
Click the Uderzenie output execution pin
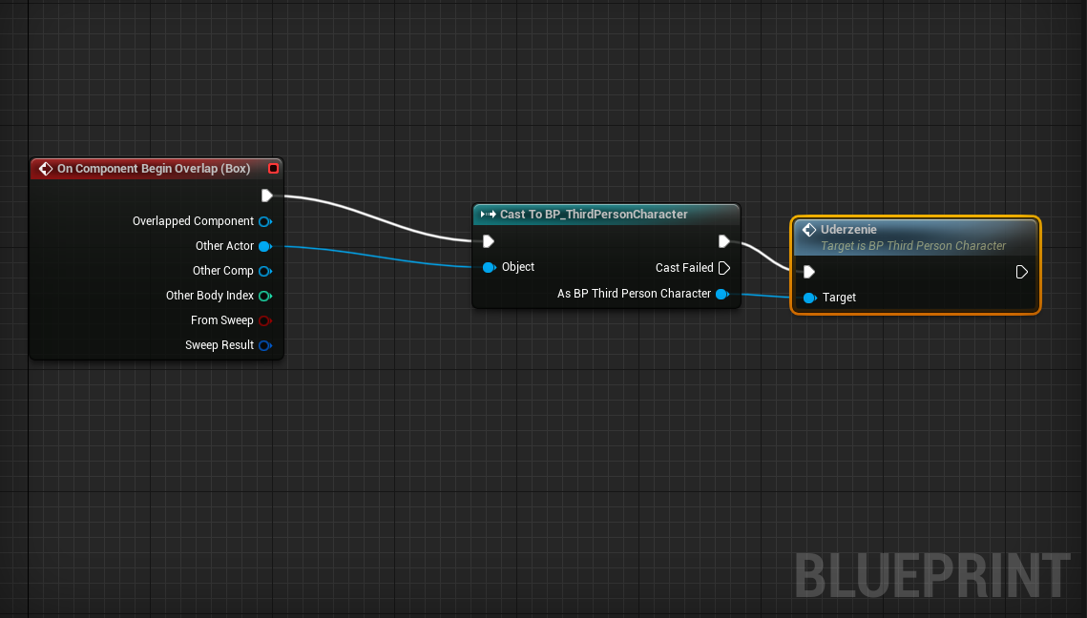coord(1021,272)
